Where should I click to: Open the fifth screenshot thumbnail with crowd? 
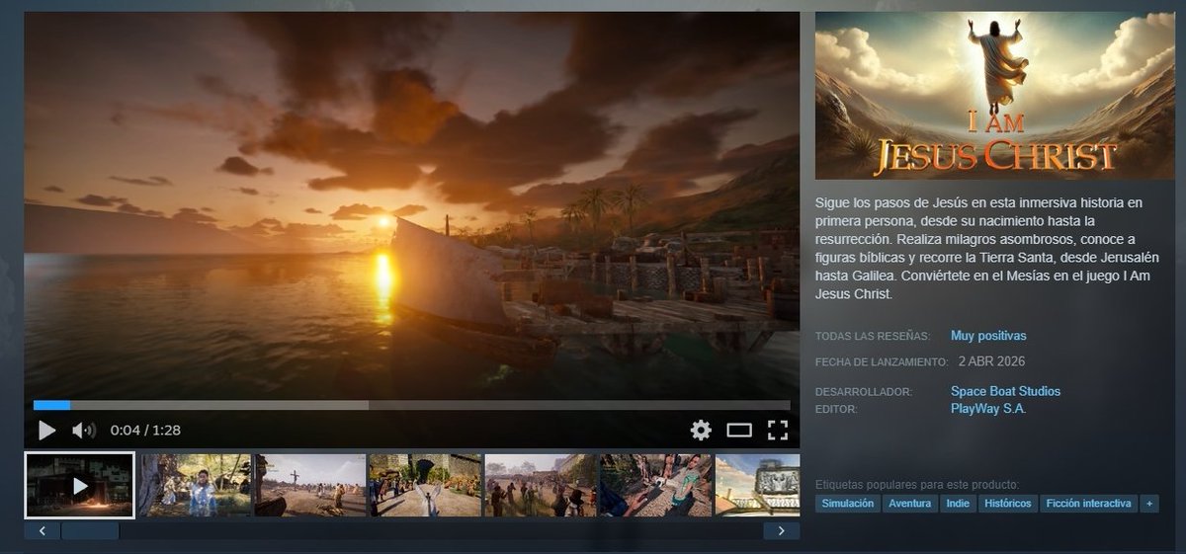[541, 485]
